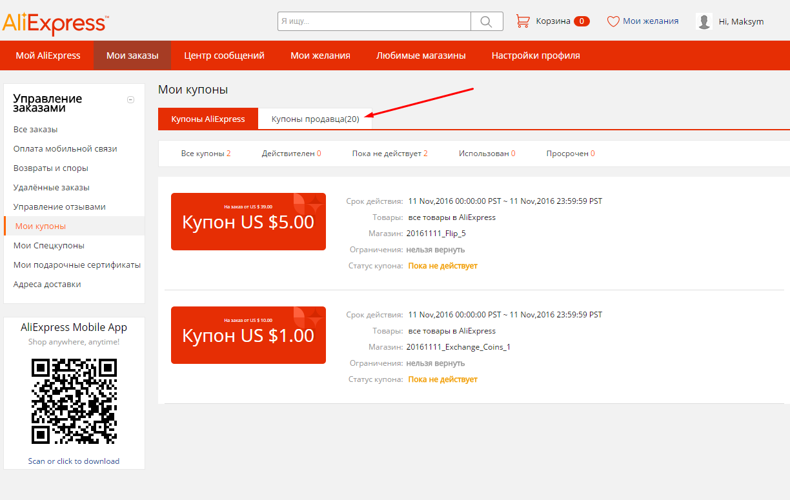The image size is (790, 500).
Task: Go to Настройки профиля
Action: [x=536, y=55]
